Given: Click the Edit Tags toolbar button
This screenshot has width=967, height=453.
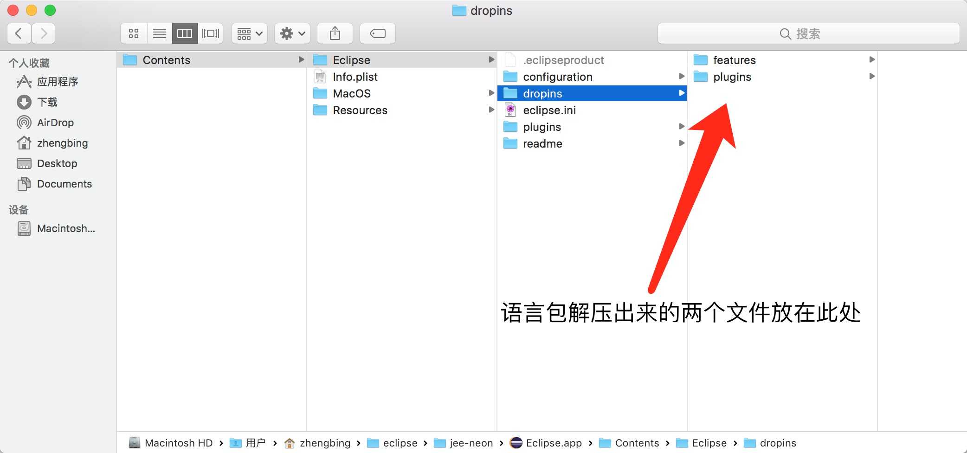Looking at the screenshot, I should 378,33.
